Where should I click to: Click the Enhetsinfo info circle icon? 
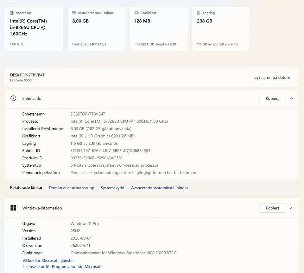click(13, 98)
